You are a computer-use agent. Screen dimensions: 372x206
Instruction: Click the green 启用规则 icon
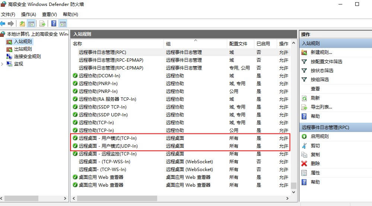304,136
